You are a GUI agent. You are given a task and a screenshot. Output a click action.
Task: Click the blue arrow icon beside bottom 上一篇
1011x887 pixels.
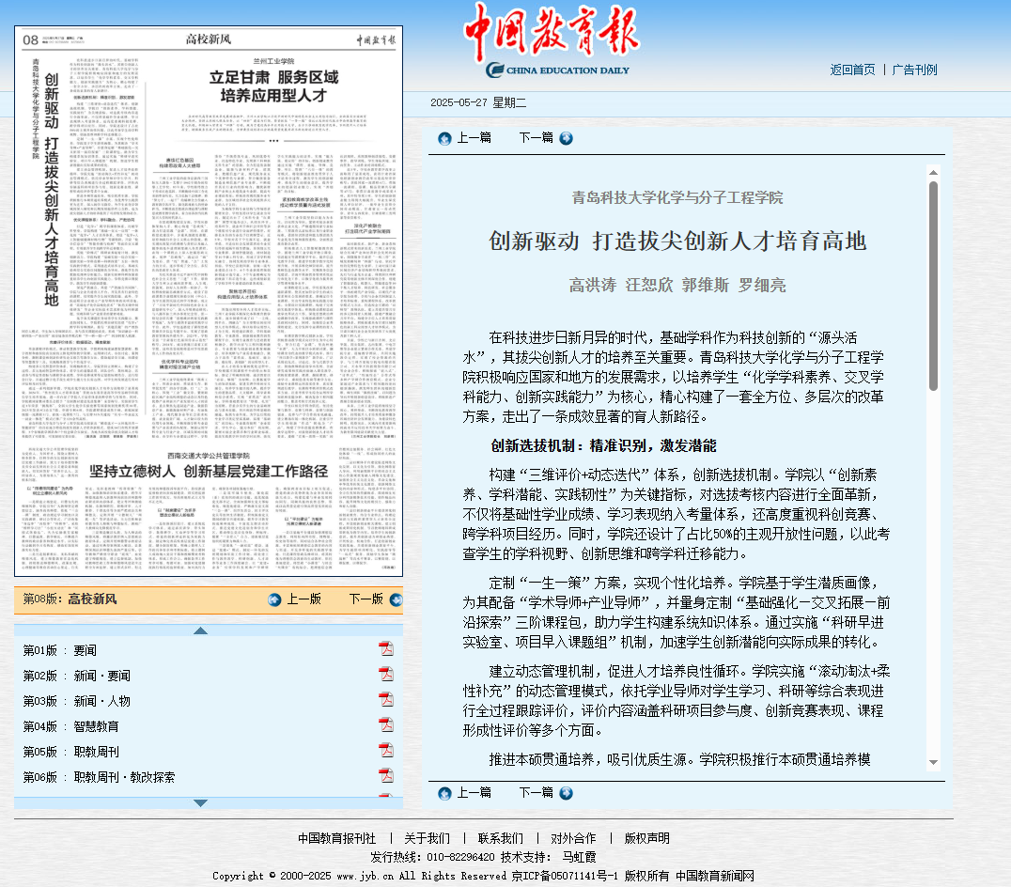point(444,794)
